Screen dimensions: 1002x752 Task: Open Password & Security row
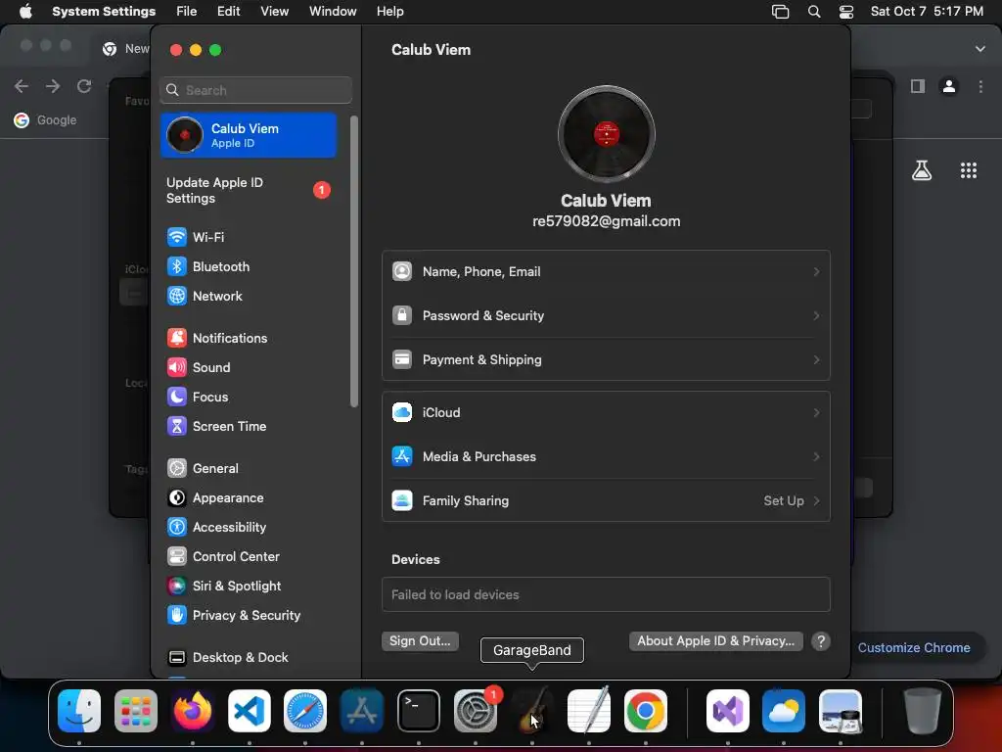click(606, 316)
